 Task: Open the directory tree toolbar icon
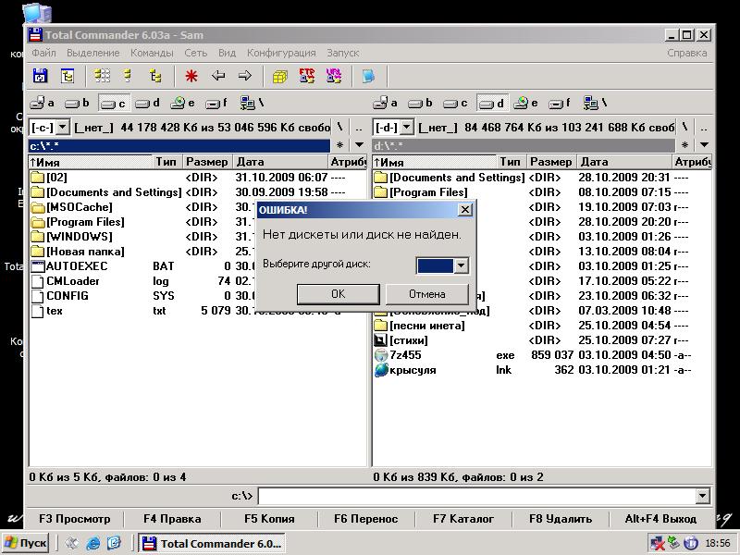click(68, 76)
